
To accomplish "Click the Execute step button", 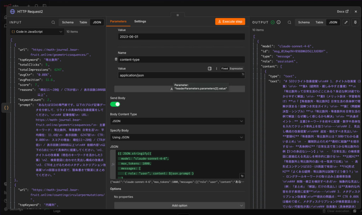I will click(230, 22).
